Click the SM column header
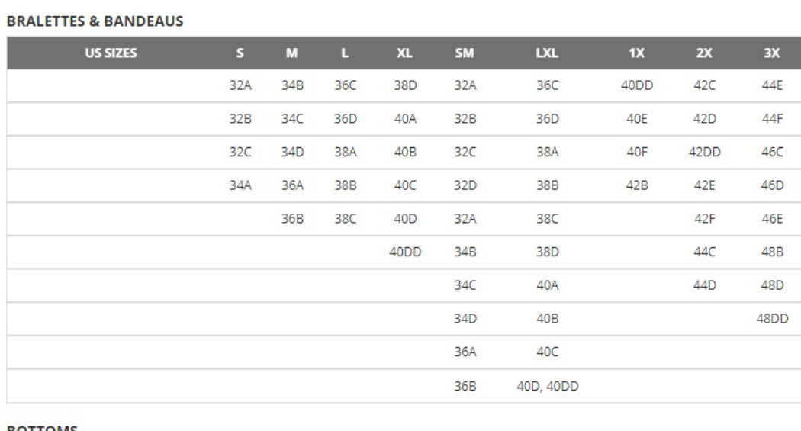This screenshot has width=801, height=431. [x=465, y=53]
